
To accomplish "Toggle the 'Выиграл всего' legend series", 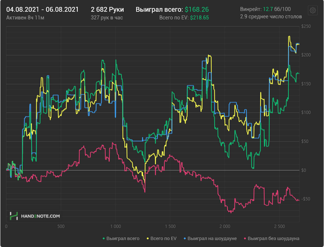I will [121, 239].
